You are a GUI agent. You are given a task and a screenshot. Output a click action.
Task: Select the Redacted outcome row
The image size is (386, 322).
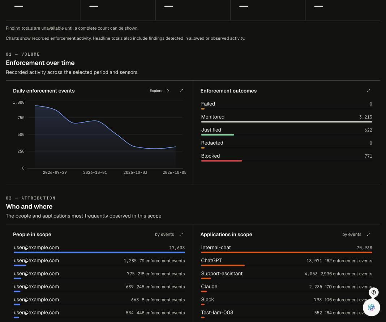coord(287,144)
